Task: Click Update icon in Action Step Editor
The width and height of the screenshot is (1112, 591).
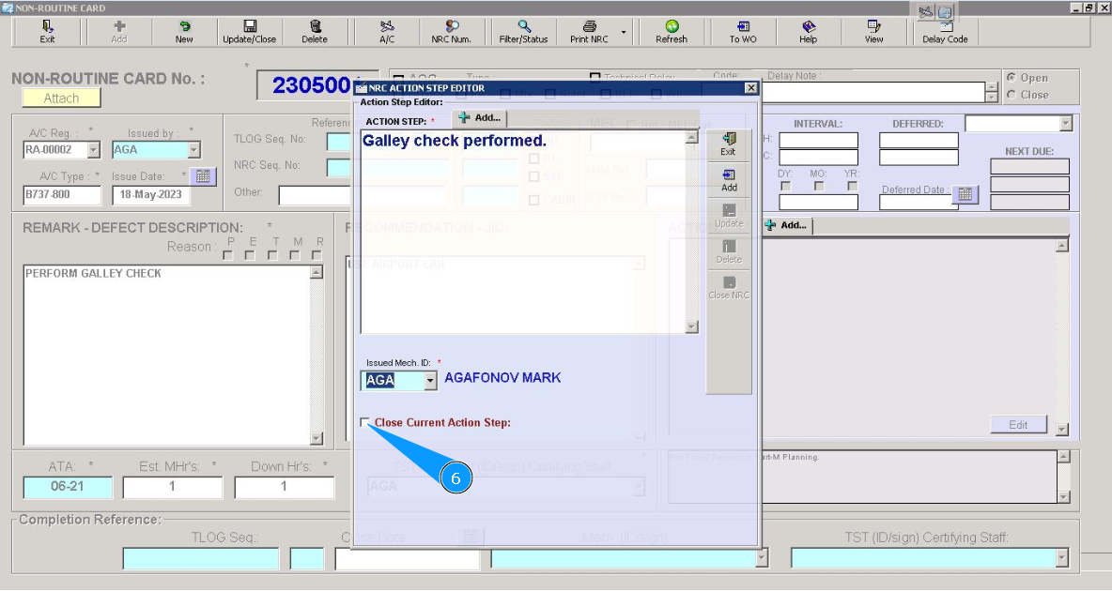Action: pyautogui.click(x=729, y=210)
